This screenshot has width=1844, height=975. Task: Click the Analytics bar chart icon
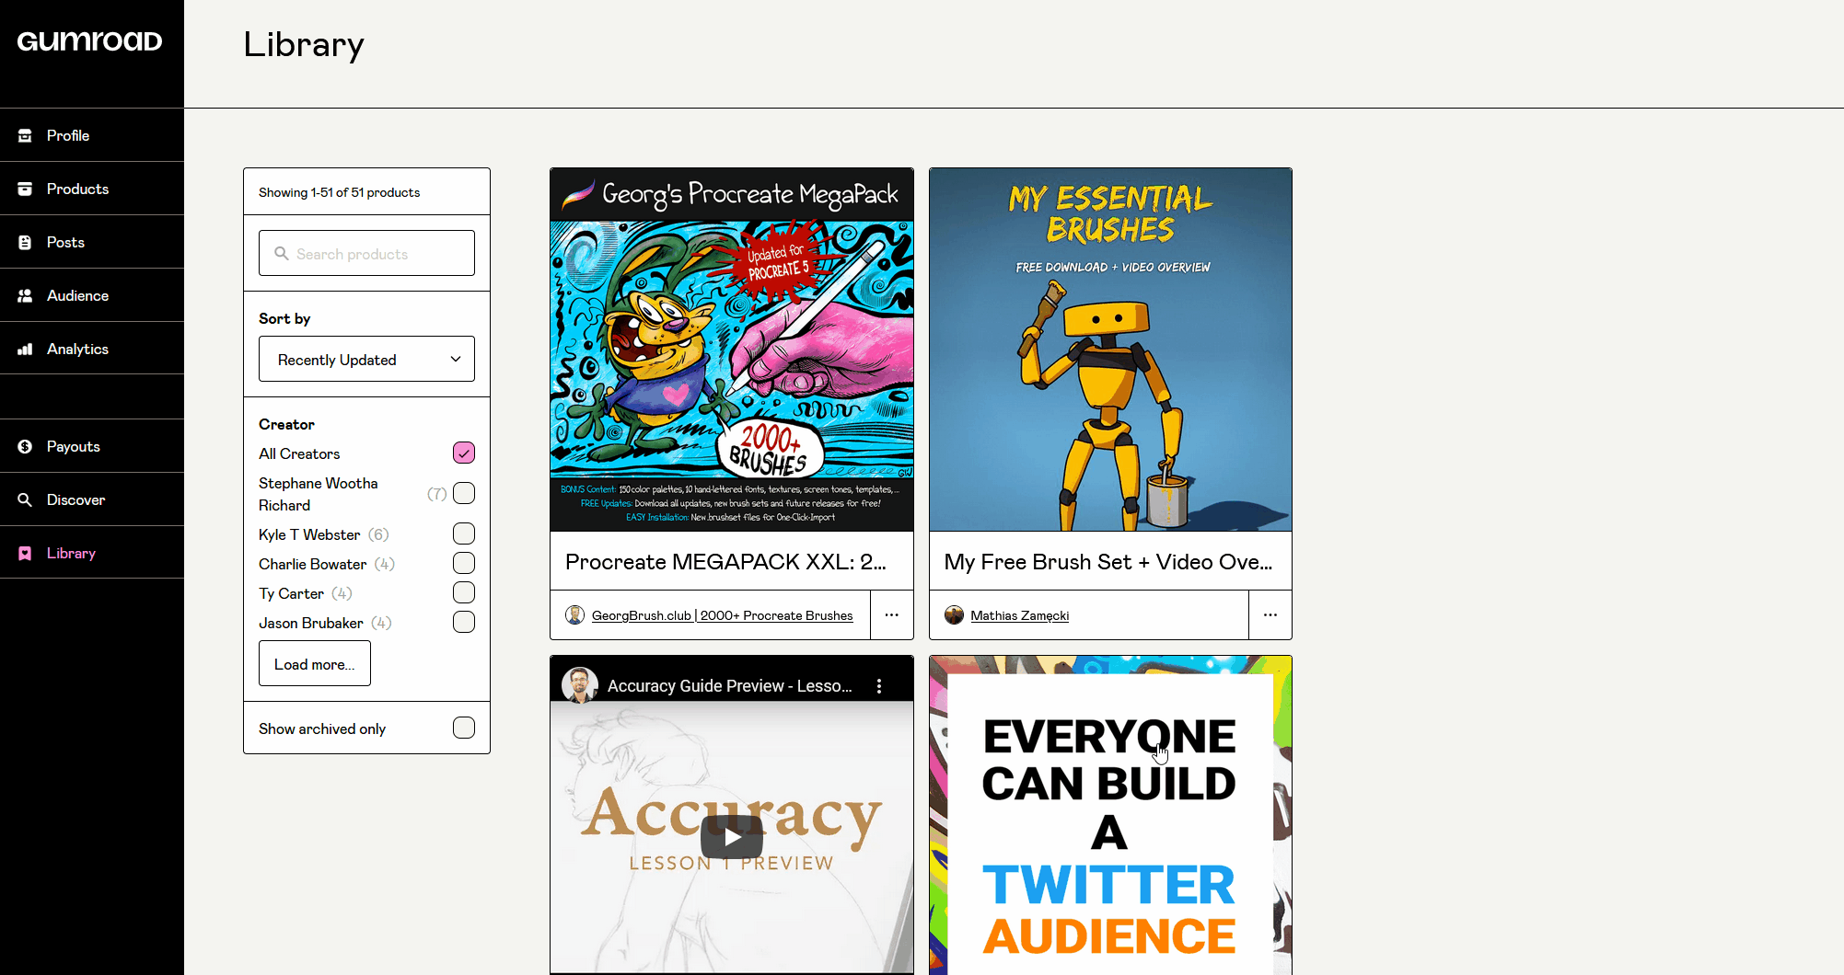point(25,349)
